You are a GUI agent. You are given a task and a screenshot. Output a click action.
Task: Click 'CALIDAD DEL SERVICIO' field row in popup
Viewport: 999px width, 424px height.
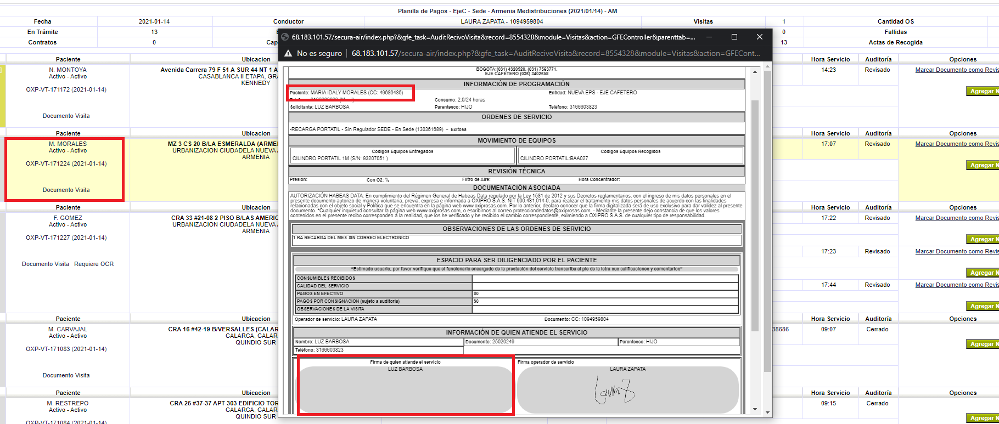[x=517, y=286]
